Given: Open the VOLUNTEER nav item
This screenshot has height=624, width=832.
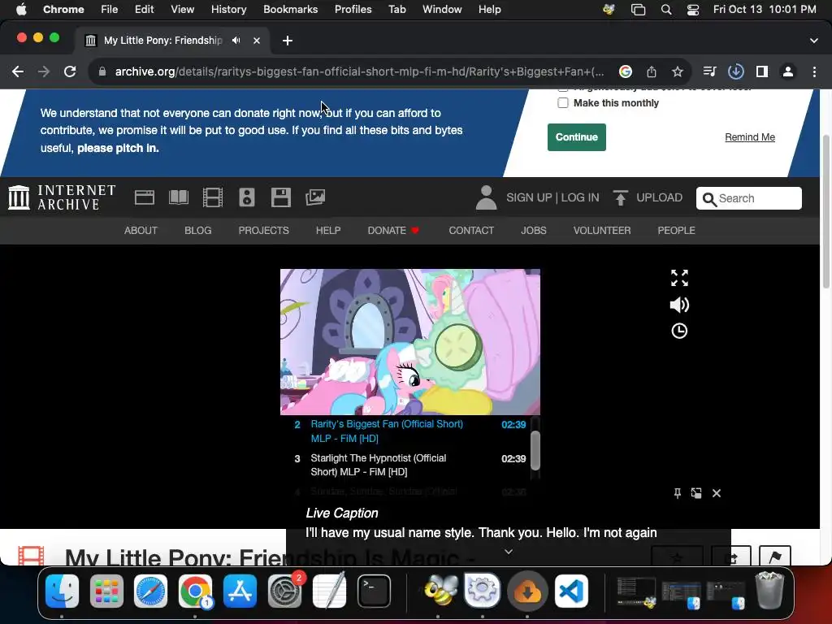Looking at the screenshot, I should pyautogui.click(x=602, y=230).
